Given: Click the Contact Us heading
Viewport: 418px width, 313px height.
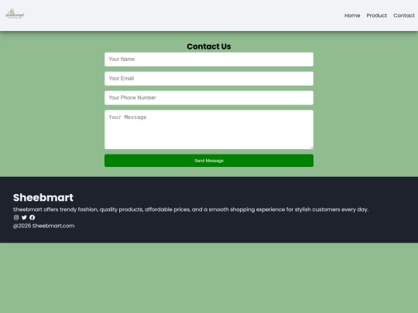Looking at the screenshot, I should (x=209, y=46).
